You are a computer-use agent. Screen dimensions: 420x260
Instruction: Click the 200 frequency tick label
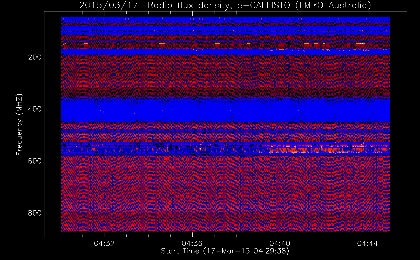click(x=35, y=57)
